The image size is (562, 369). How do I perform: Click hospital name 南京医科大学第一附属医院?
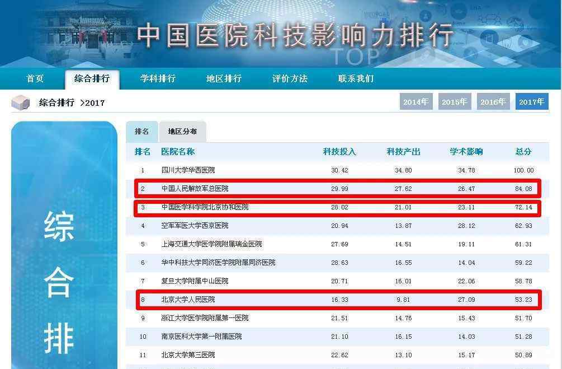click(201, 337)
